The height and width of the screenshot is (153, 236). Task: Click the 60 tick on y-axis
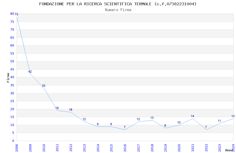click(x=12, y=45)
